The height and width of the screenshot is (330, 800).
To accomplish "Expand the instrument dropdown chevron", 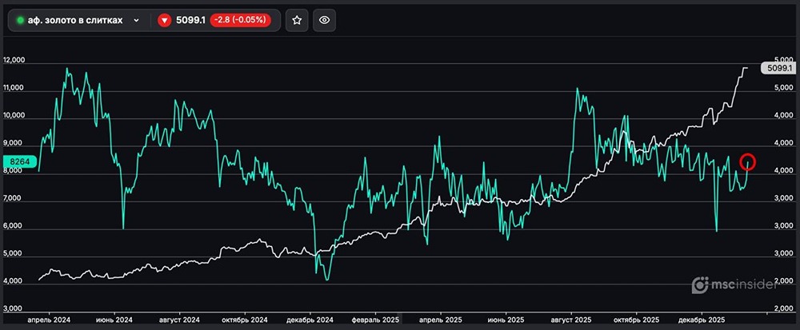I will [137, 20].
